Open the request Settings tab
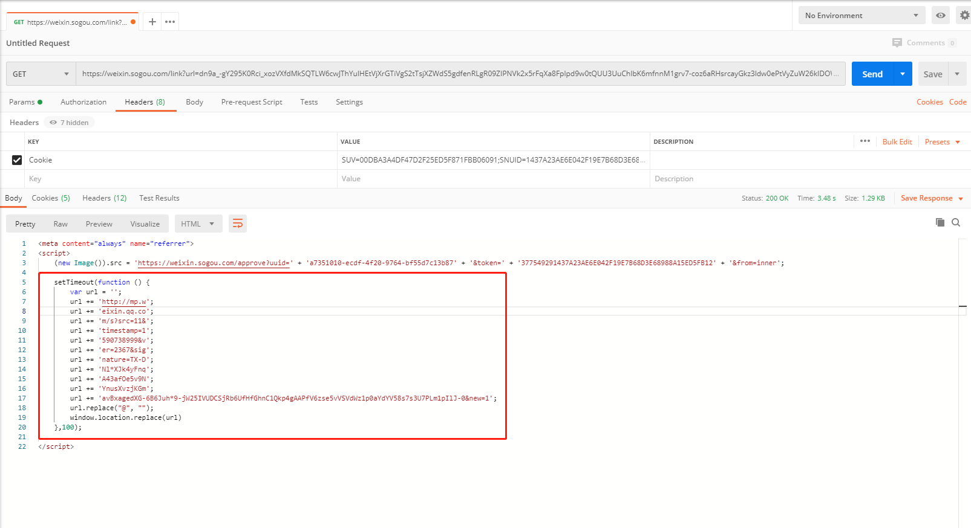 click(349, 102)
